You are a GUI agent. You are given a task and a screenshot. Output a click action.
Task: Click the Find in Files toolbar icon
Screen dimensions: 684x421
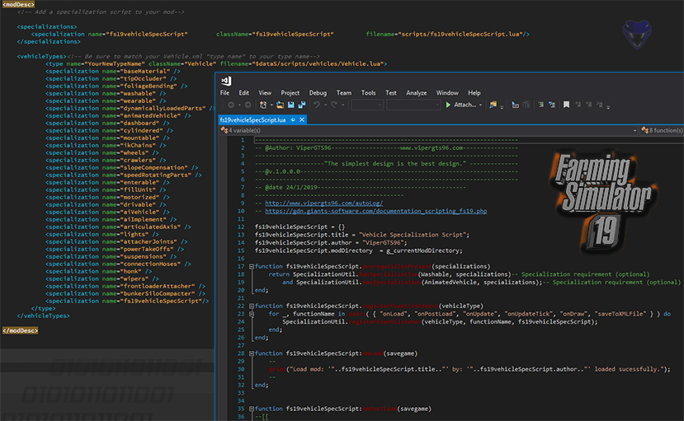point(493,105)
